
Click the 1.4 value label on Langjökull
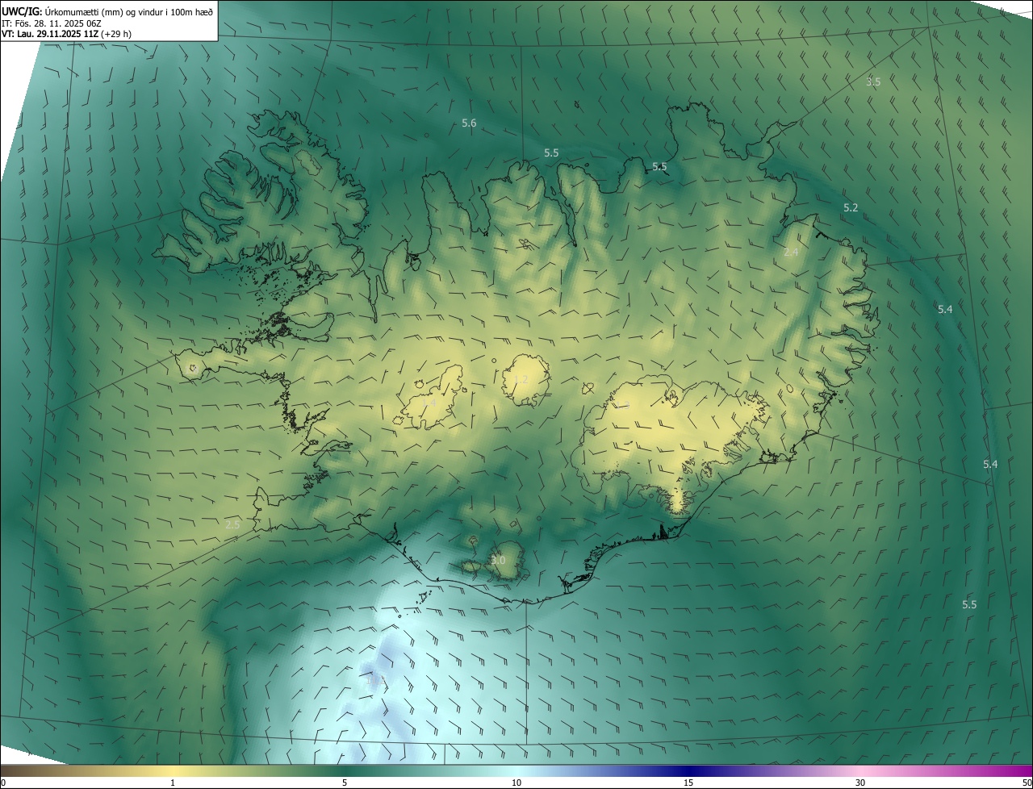[x=429, y=403]
